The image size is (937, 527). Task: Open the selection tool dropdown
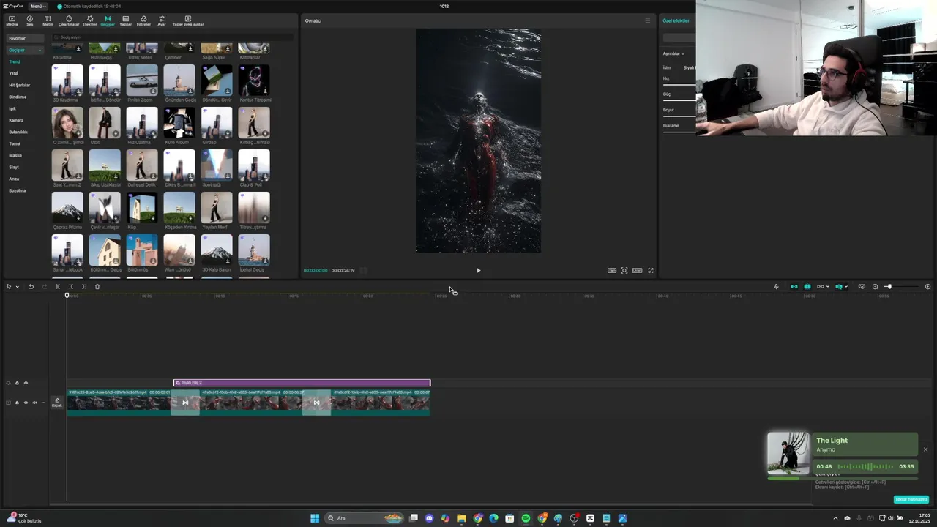(18, 287)
